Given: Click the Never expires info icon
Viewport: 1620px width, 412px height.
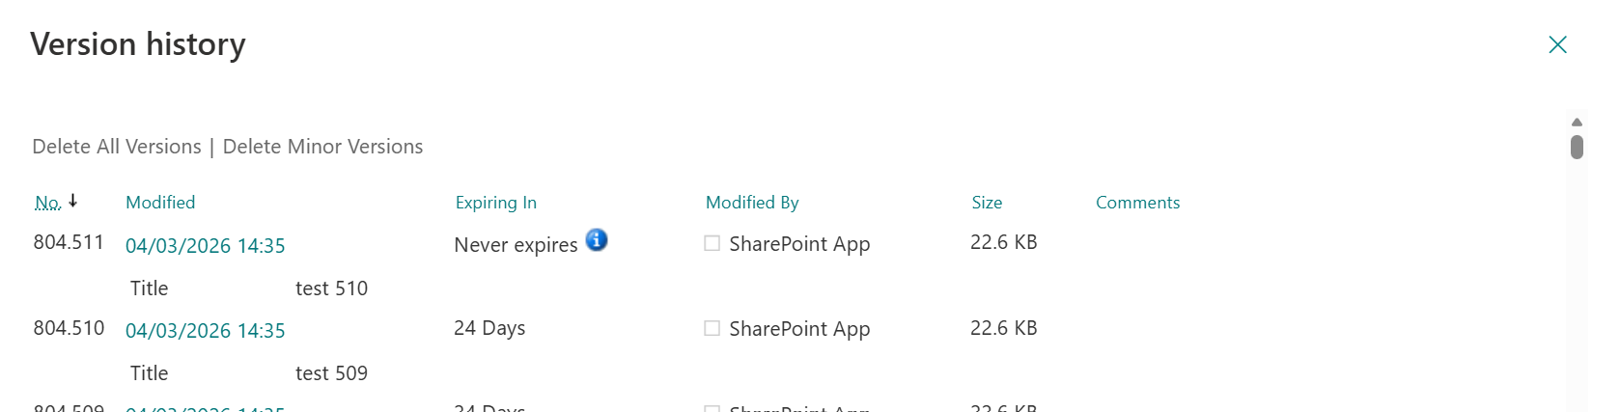Looking at the screenshot, I should [x=597, y=240].
